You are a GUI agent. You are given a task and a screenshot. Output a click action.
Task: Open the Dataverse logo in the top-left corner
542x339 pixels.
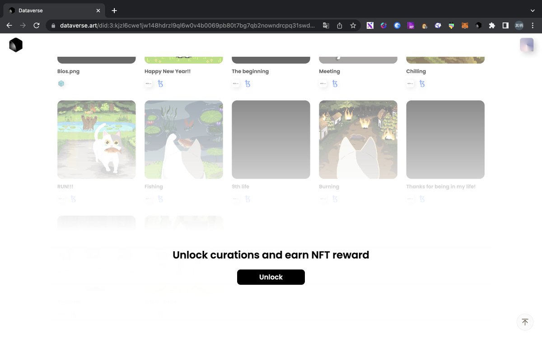[x=15, y=44]
